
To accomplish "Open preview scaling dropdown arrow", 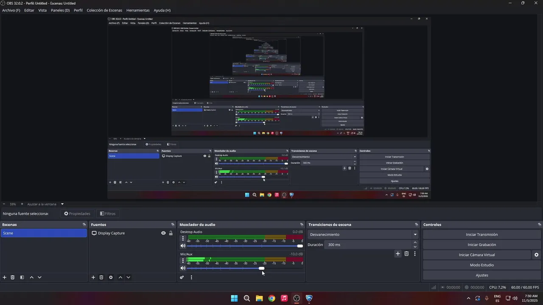I will tap(62, 204).
